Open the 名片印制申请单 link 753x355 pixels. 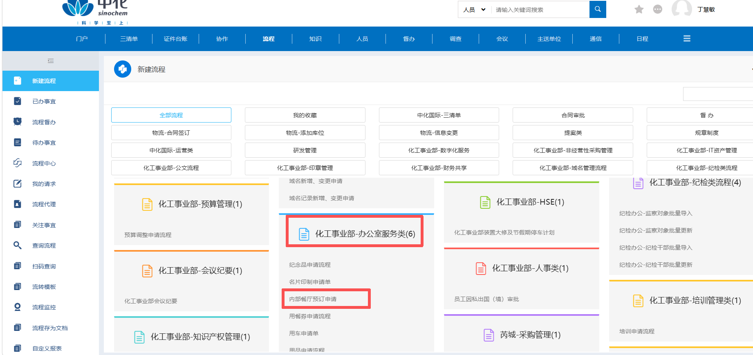[310, 282]
